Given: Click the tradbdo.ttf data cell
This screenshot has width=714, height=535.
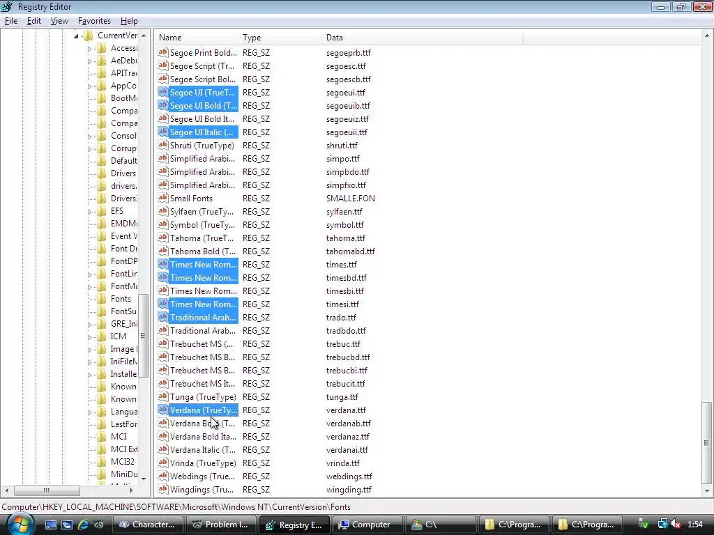Looking at the screenshot, I should (346, 331).
